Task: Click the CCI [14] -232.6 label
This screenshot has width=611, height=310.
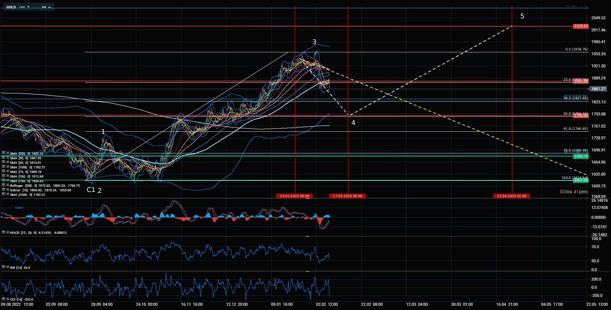Action: point(22,299)
